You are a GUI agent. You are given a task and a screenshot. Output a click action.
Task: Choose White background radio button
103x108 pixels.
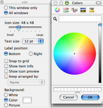click(6, 95)
